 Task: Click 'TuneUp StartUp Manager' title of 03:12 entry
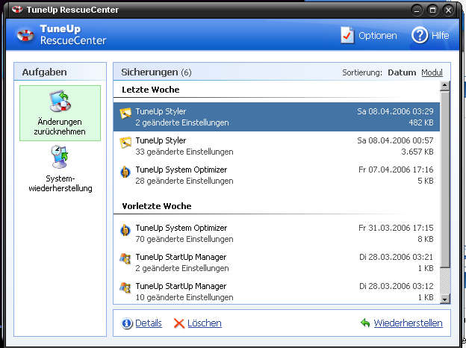point(181,286)
